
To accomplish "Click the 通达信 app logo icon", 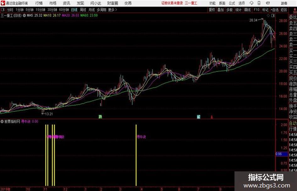I will click(3, 3).
